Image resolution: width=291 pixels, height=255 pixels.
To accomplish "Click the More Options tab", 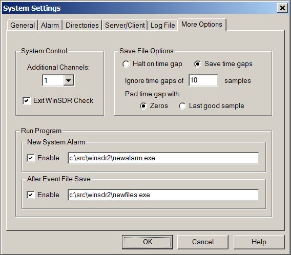I will pyautogui.click(x=202, y=24).
